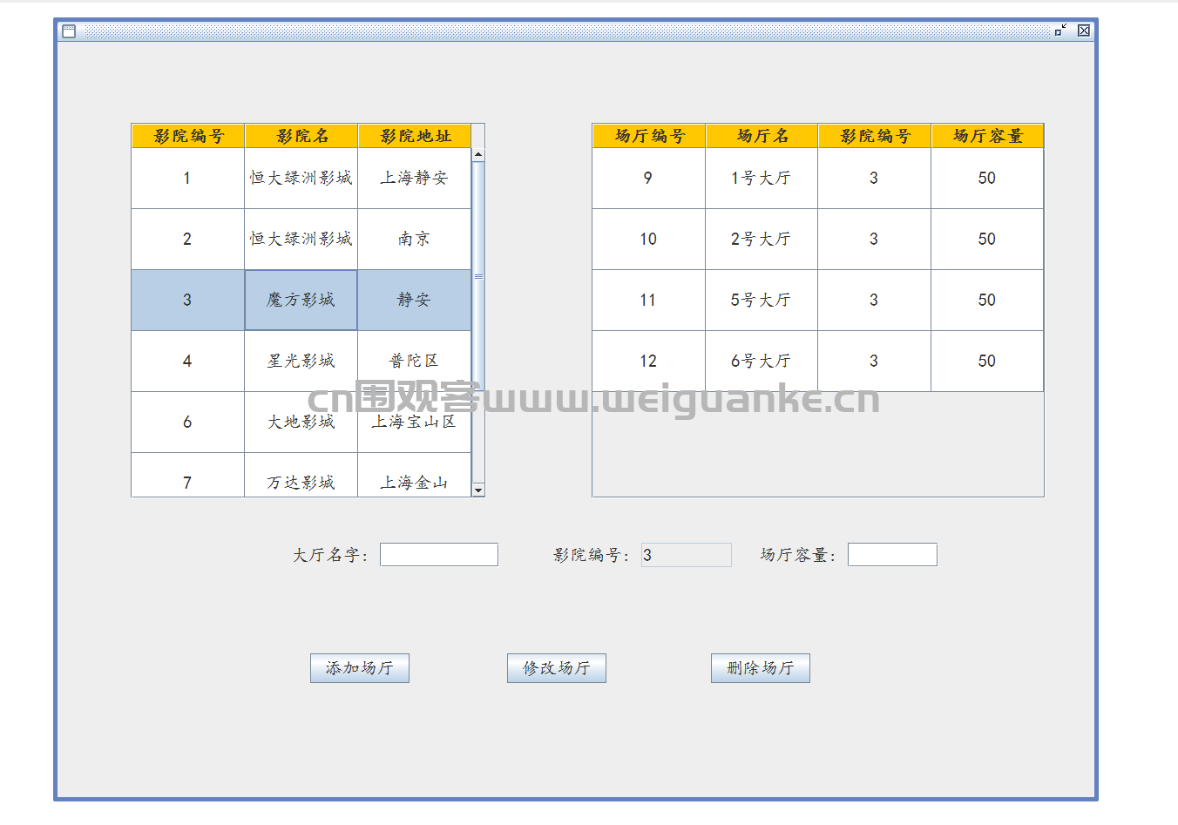
Task: Select cinema number 4 cell
Action: [188, 362]
